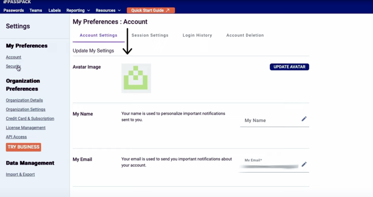Image resolution: width=373 pixels, height=197 pixels.
Task: Click the green avatar image thumbnail
Action: point(136,78)
